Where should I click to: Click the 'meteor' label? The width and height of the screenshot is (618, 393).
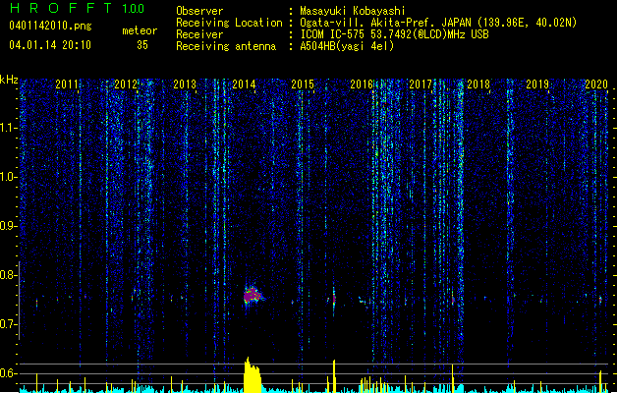pos(140,30)
